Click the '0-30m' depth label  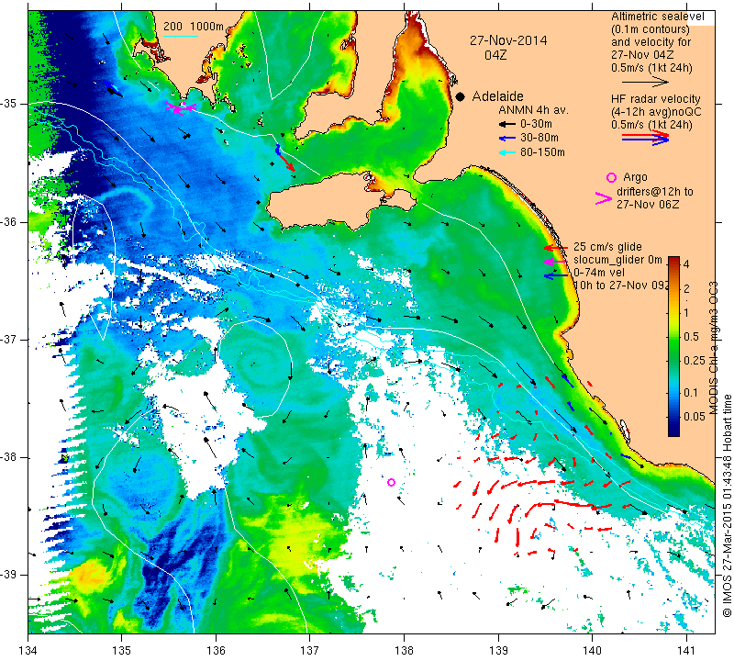click(x=536, y=124)
